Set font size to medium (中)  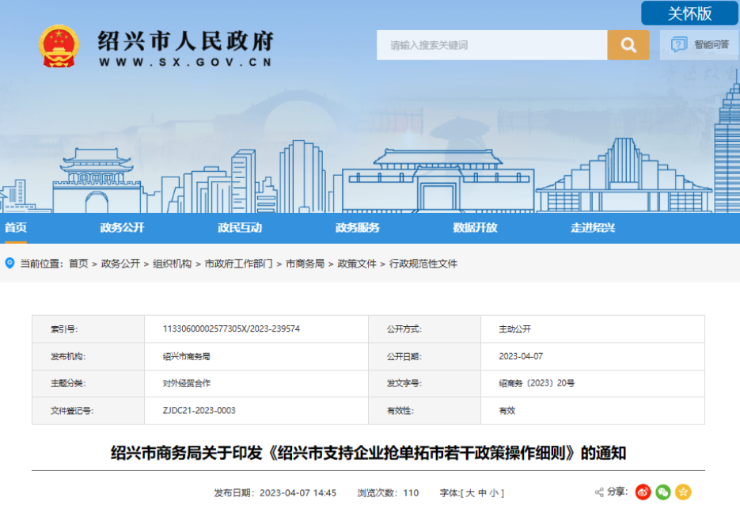point(481,493)
